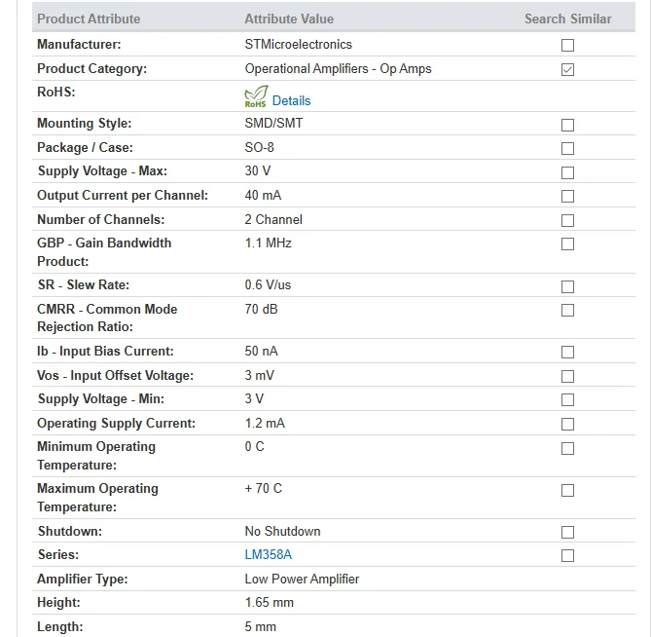
Task: Check Output Current per Channel box
Action: pos(567,196)
